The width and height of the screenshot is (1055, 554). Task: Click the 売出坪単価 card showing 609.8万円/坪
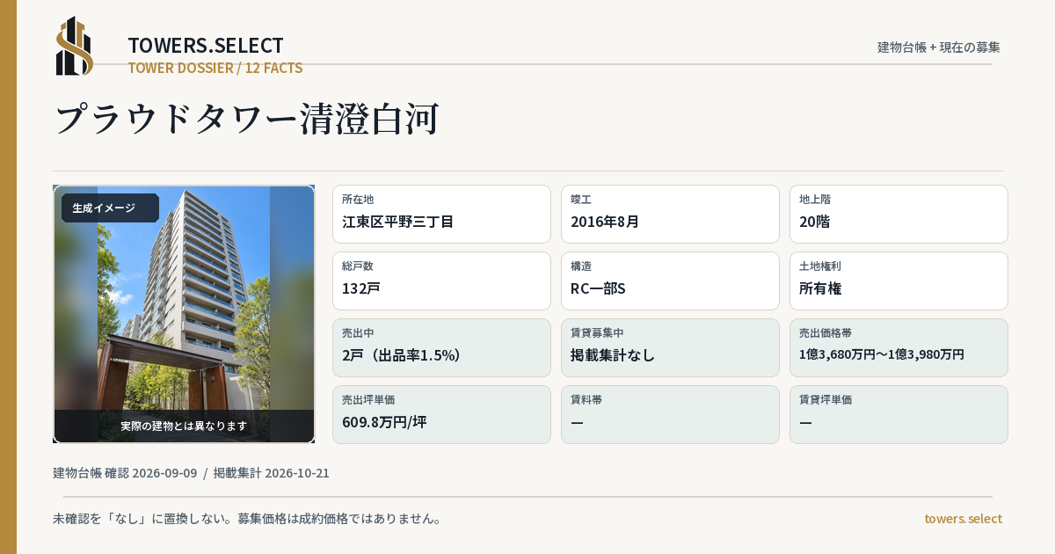tap(441, 414)
